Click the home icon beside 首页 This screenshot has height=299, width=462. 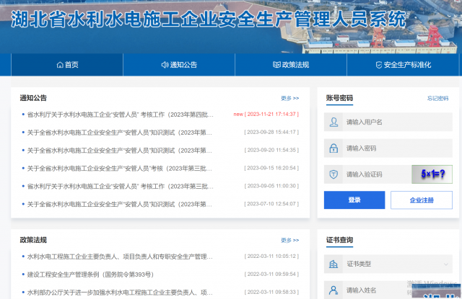pyautogui.click(x=60, y=65)
